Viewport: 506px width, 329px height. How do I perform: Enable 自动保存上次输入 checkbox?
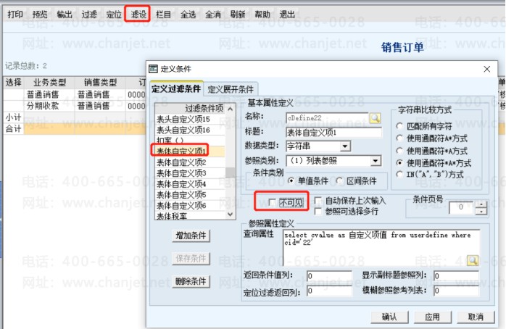318,201
